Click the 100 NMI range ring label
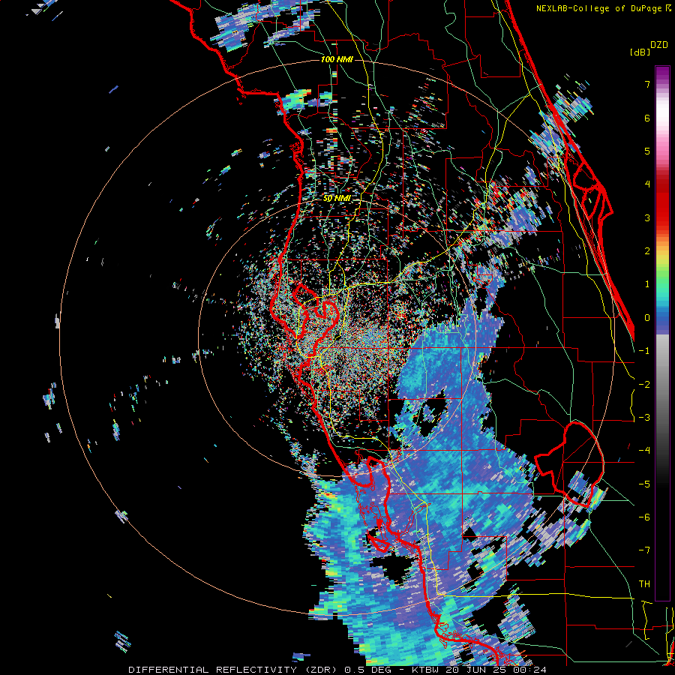 337,59
